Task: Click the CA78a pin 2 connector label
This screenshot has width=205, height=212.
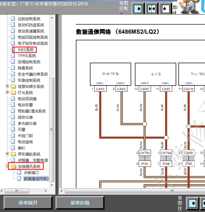Action: point(145,153)
